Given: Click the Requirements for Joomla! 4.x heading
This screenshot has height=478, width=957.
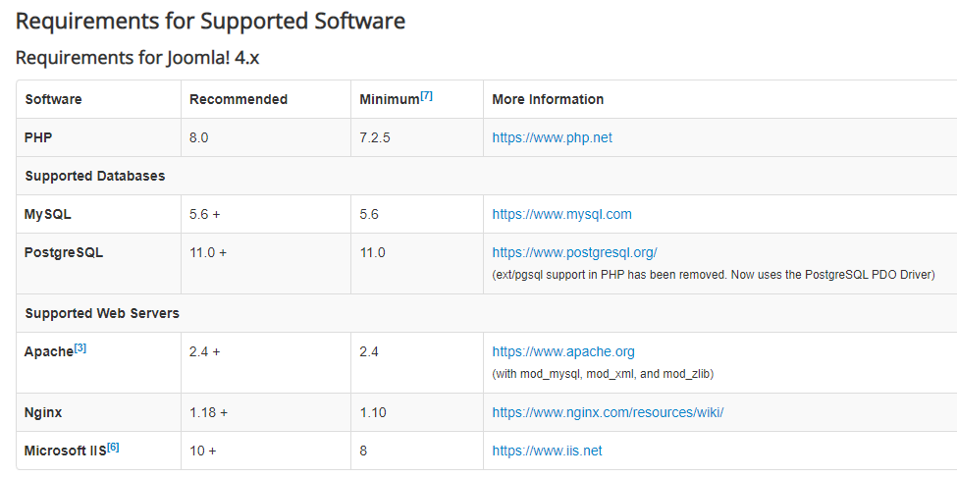Looking at the screenshot, I should 137,57.
